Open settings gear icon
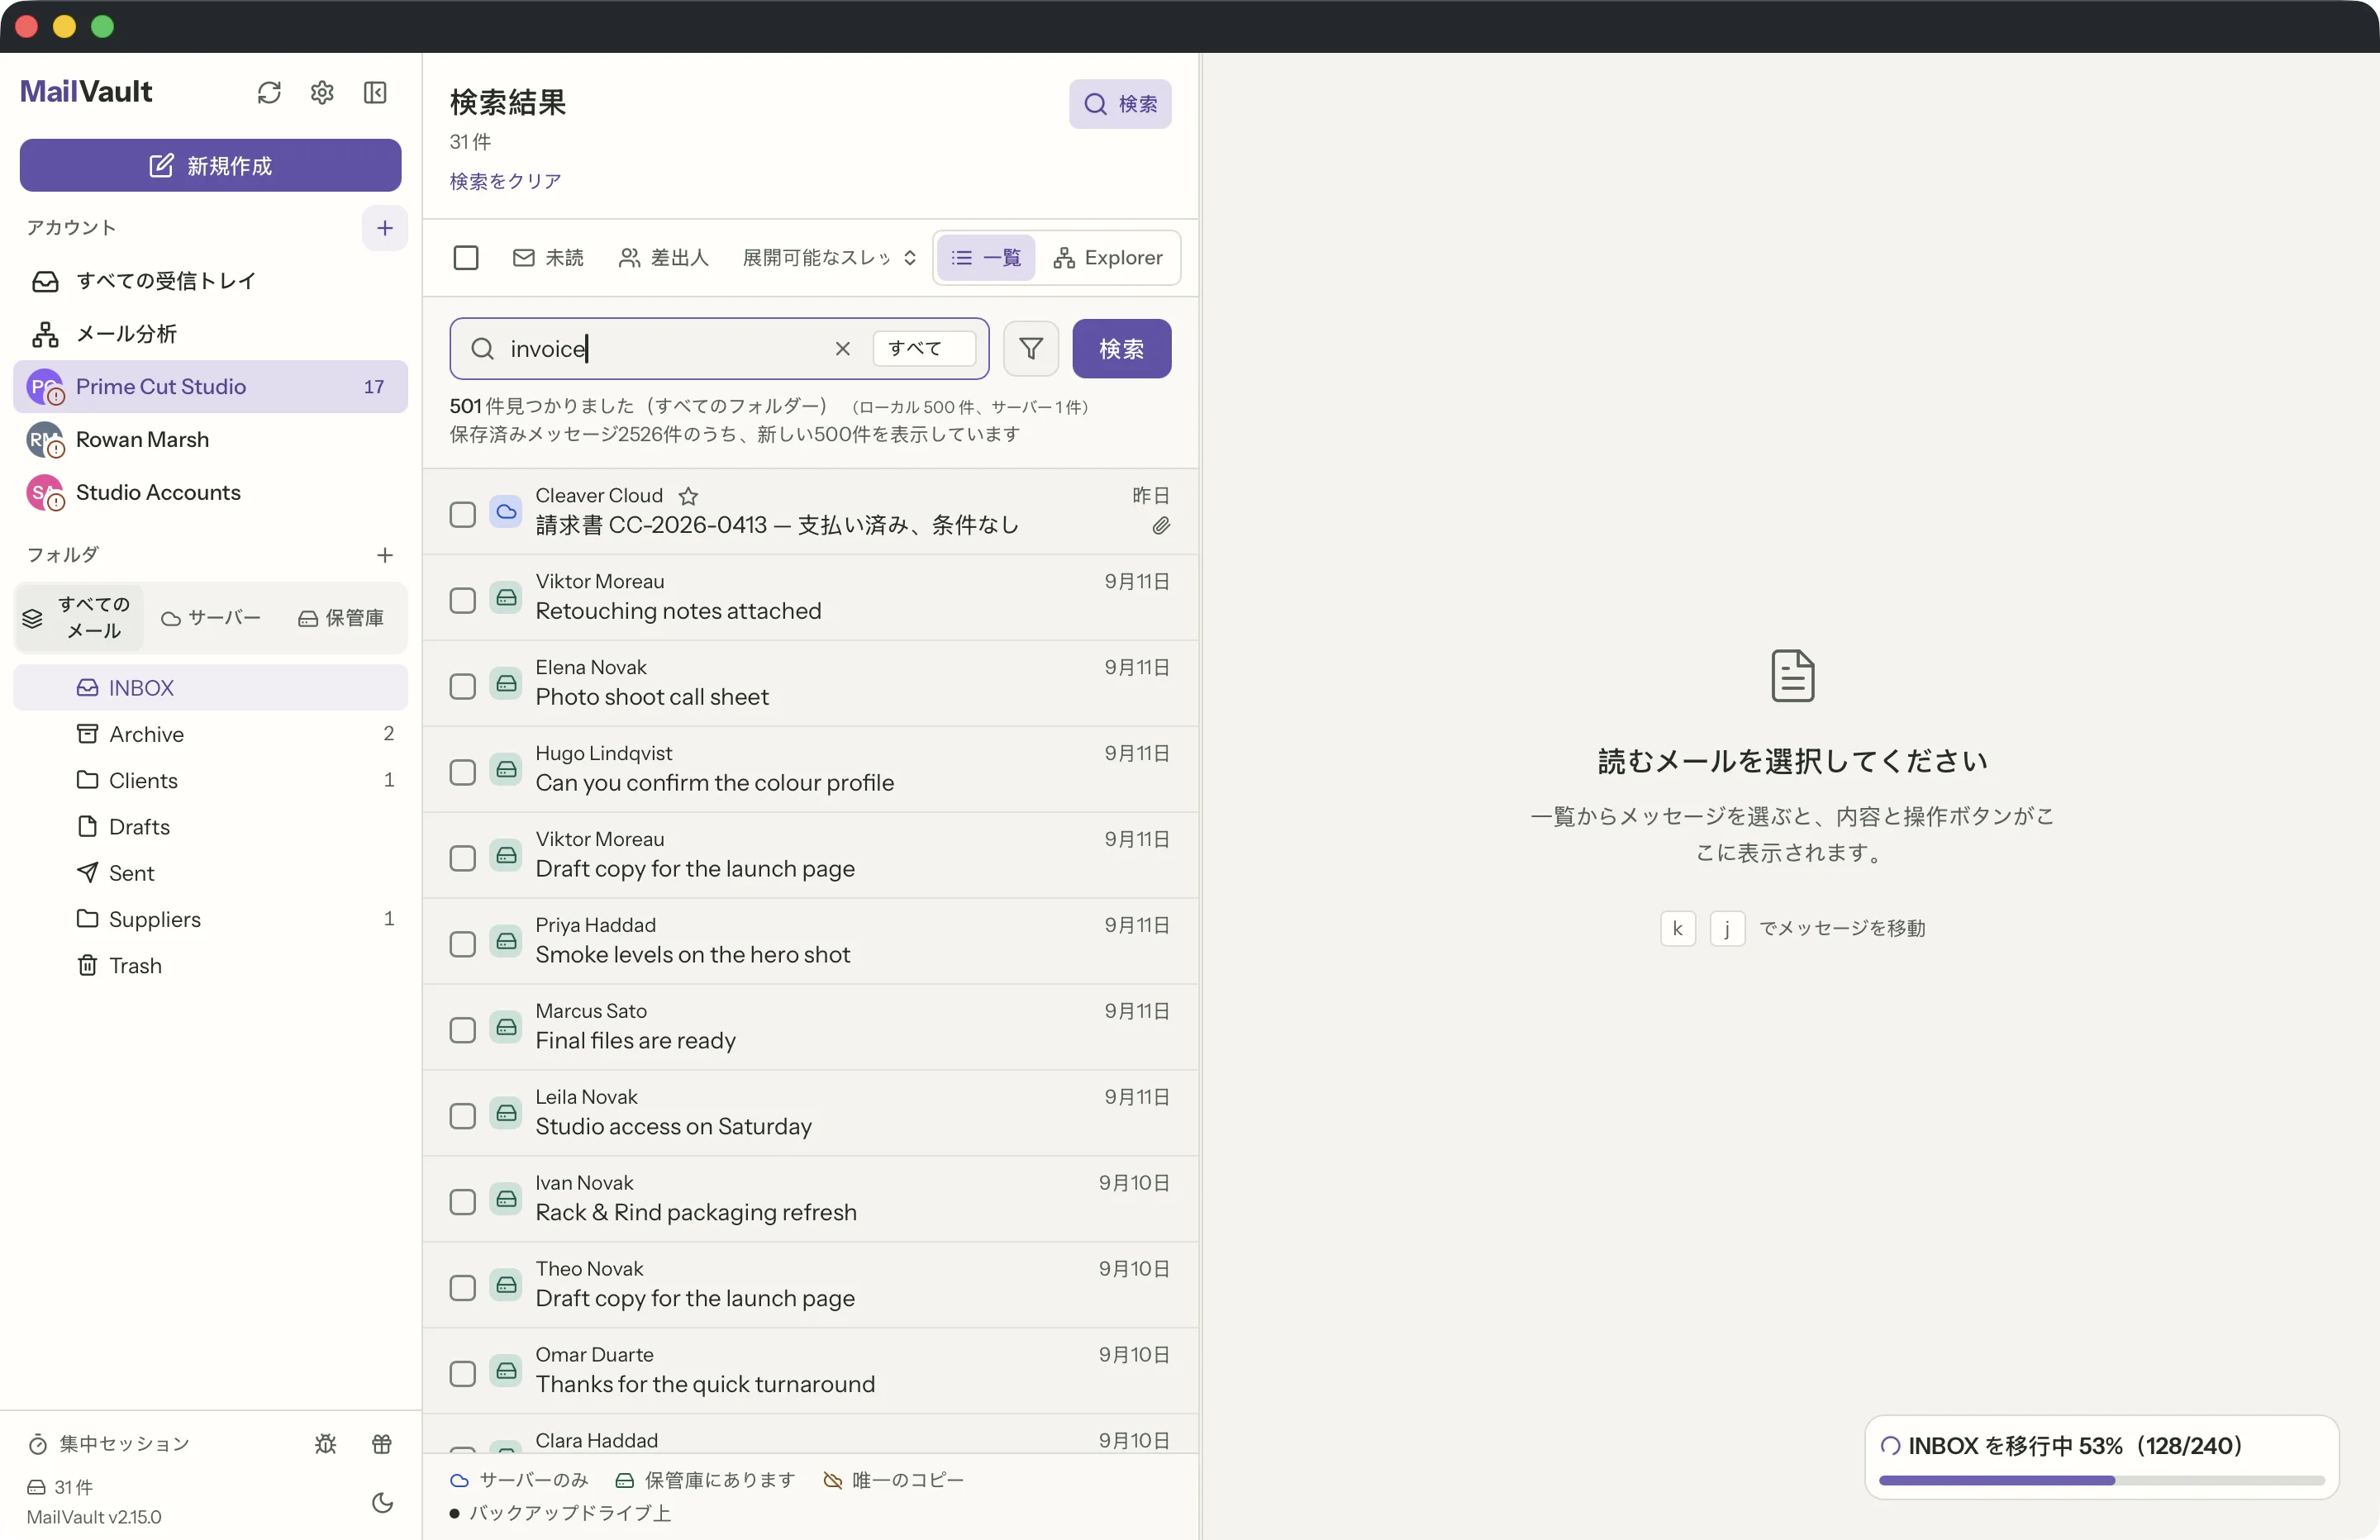The width and height of the screenshot is (2380, 1540). (322, 93)
